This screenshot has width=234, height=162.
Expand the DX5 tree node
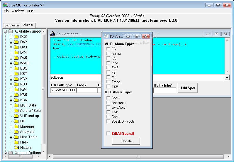[11, 58]
